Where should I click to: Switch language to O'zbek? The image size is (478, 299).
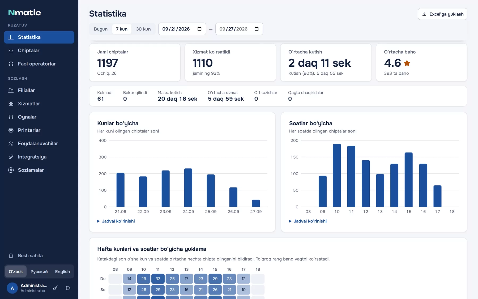[16, 272]
